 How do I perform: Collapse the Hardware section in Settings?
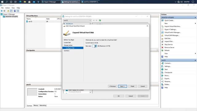tap(90, 24)
